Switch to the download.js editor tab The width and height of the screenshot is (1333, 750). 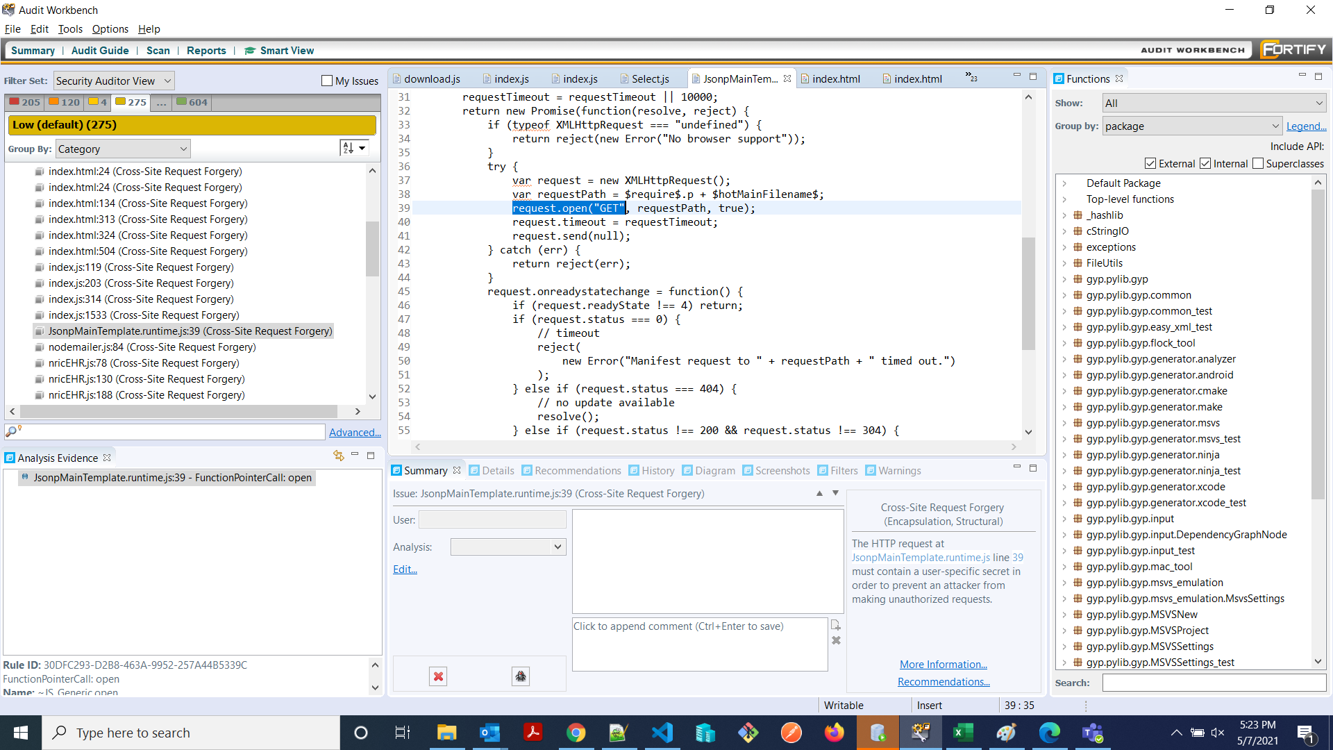pyautogui.click(x=426, y=79)
